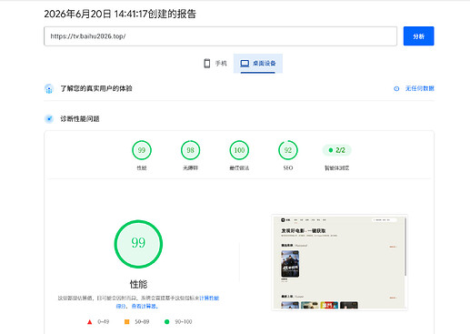Switch to the 手机 mobile tab
Image resolution: width=470 pixels, height=334 pixels.
coord(215,64)
